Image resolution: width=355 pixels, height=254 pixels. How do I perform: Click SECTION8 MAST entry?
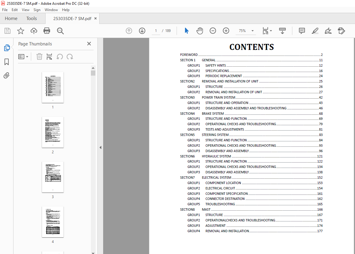pyautogui.click(x=251, y=209)
